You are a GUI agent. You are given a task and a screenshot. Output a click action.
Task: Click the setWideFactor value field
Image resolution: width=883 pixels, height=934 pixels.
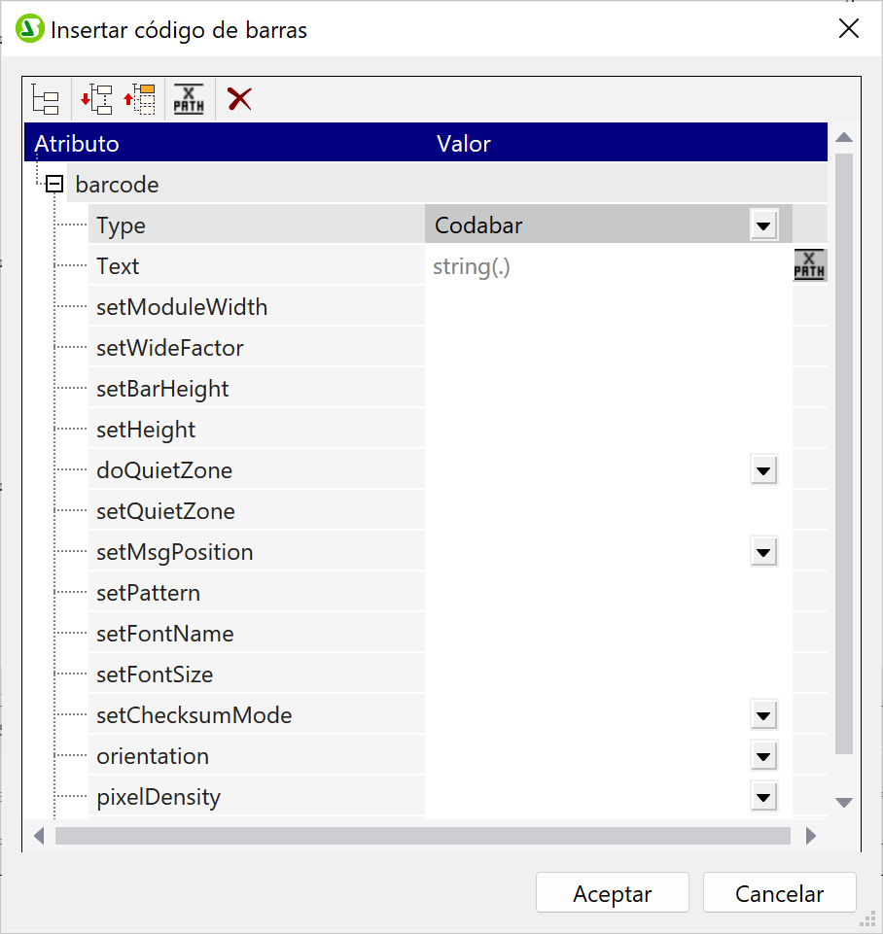[609, 348]
